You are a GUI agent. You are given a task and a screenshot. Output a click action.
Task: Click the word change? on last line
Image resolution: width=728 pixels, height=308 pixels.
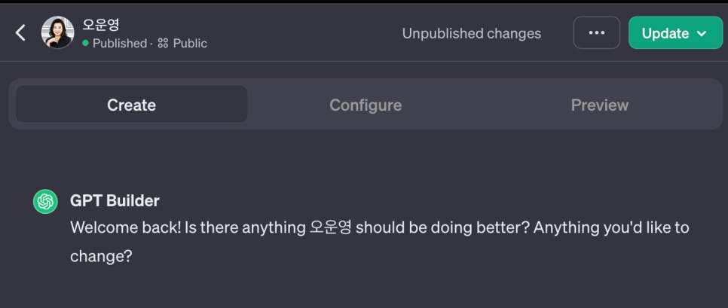[101, 256]
